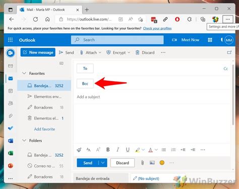Open Elementos enviados favorite folder
The height and width of the screenshot is (189, 239).
coord(44,97)
